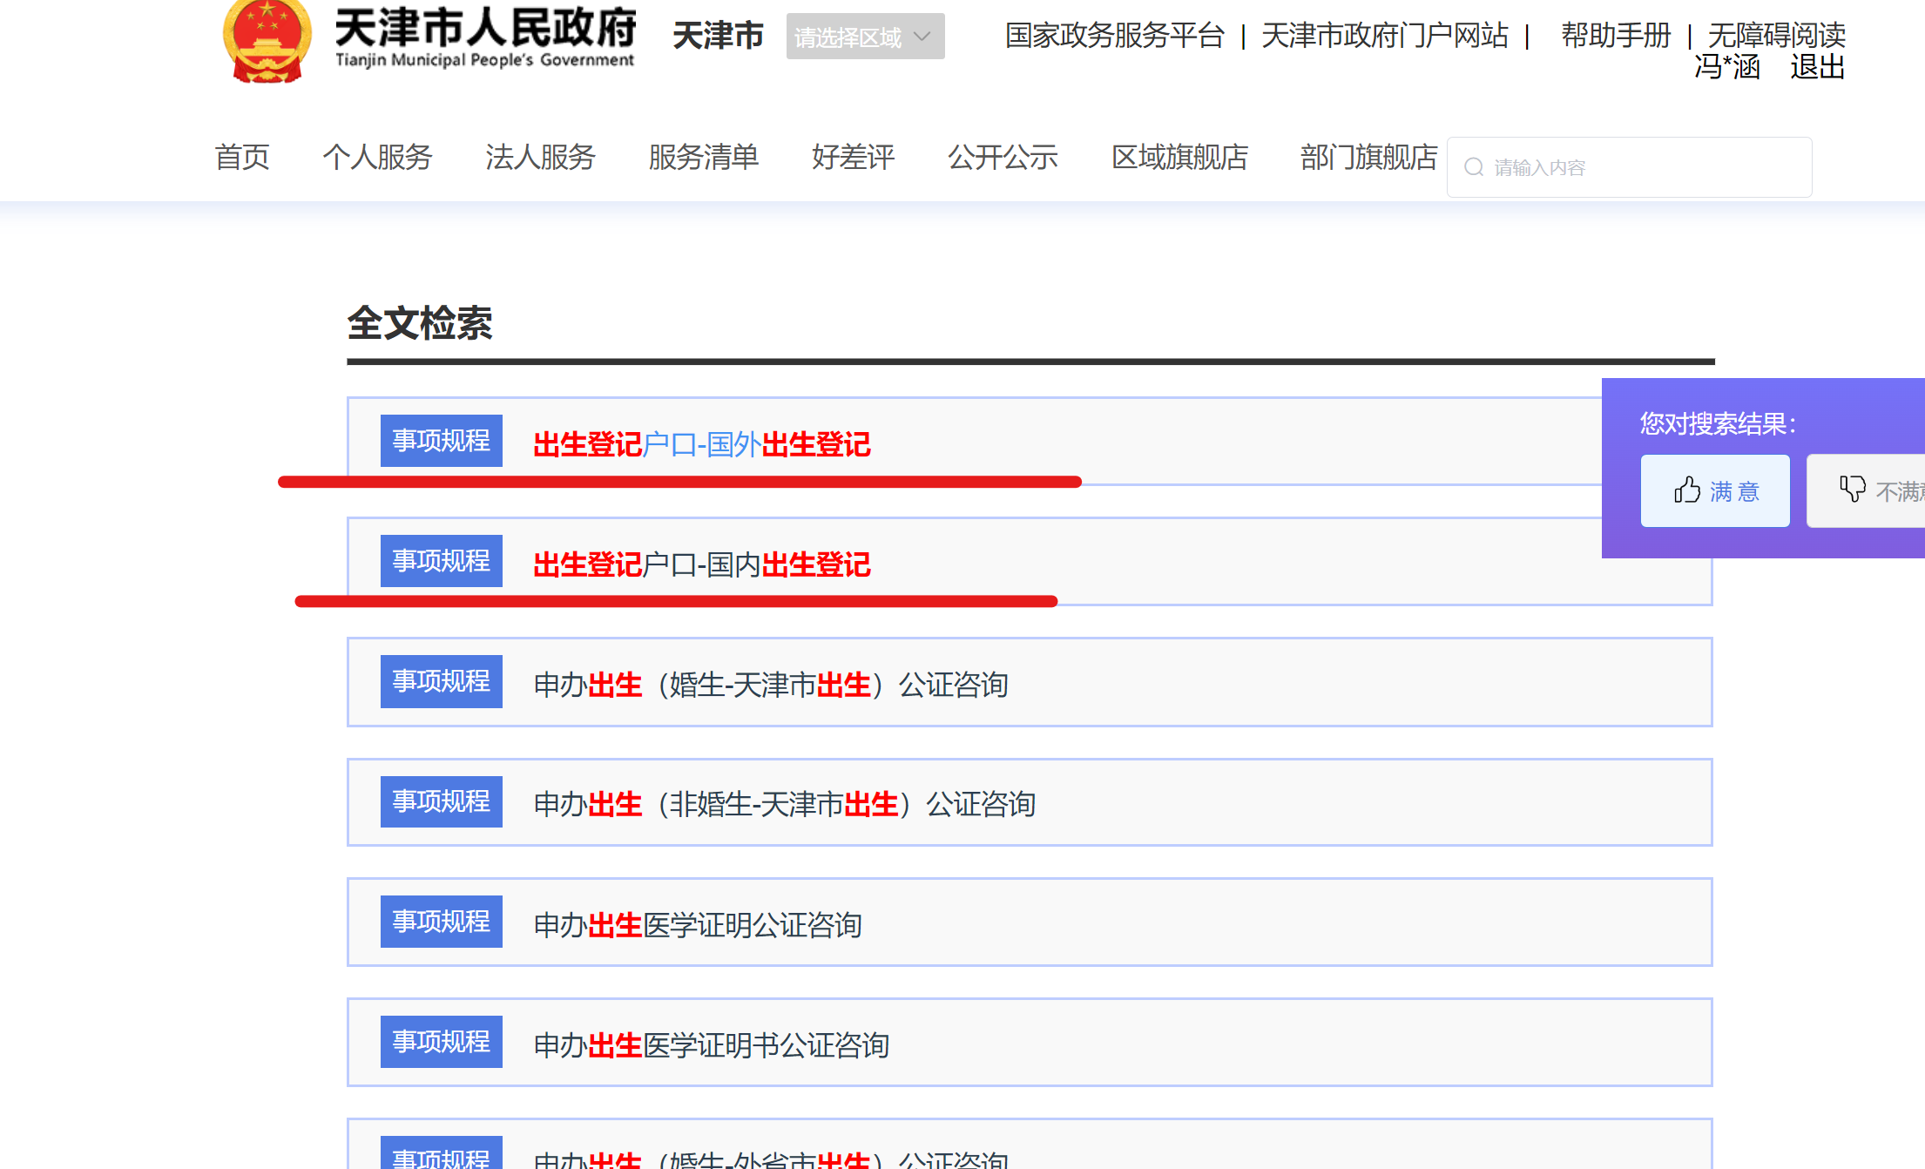Go to the 首页 menu item

242,158
